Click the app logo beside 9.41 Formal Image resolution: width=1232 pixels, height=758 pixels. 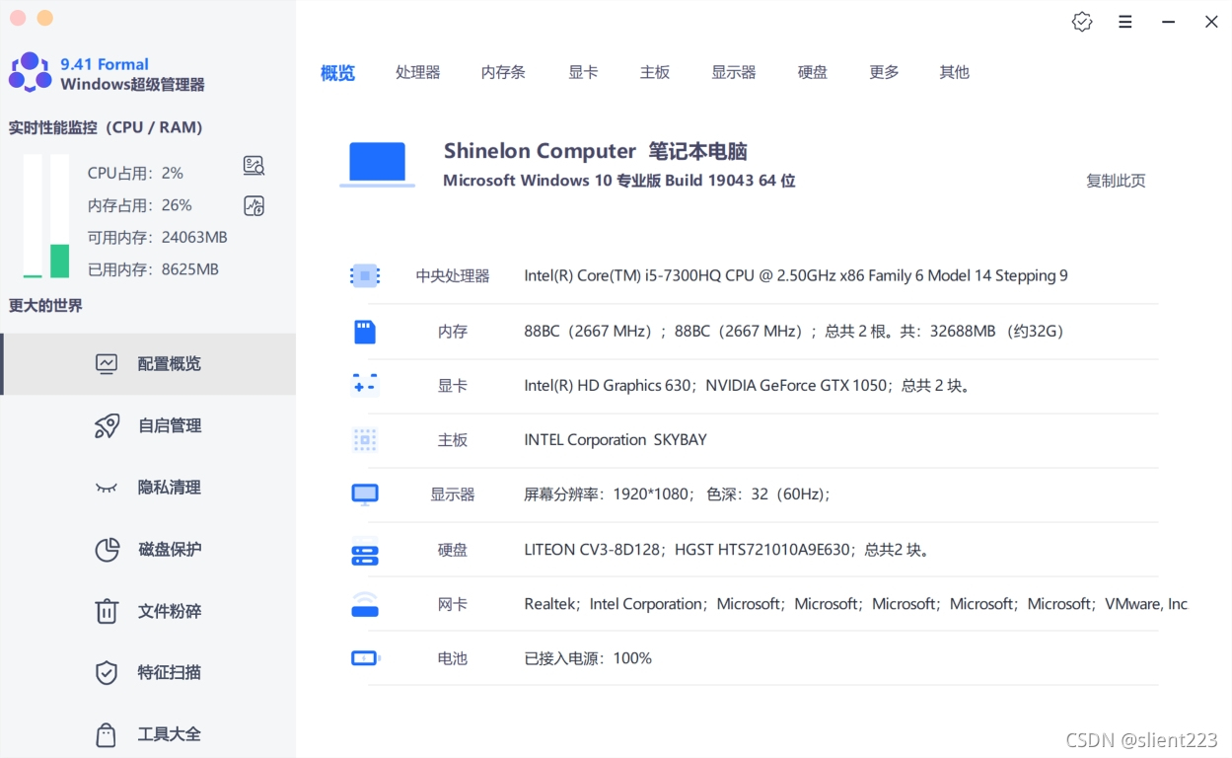pos(30,72)
